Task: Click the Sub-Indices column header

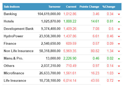Action: tap(12, 7)
